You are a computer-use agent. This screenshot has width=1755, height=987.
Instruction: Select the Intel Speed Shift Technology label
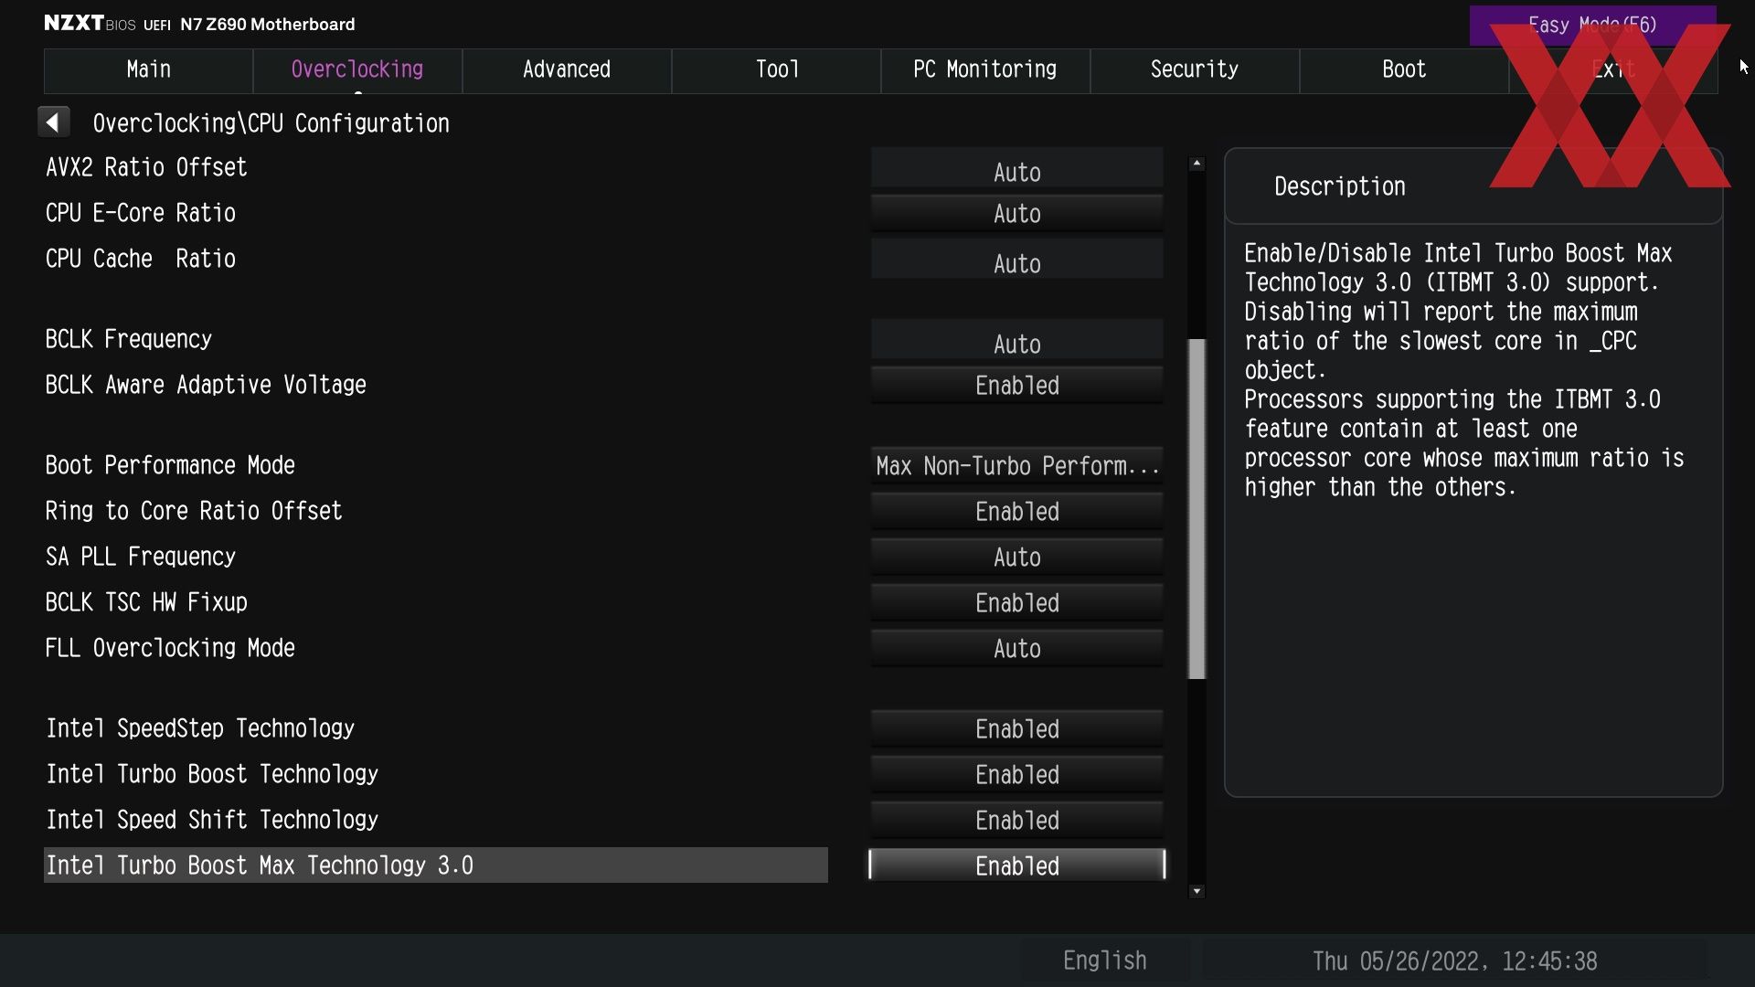click(x=212, y=820)
